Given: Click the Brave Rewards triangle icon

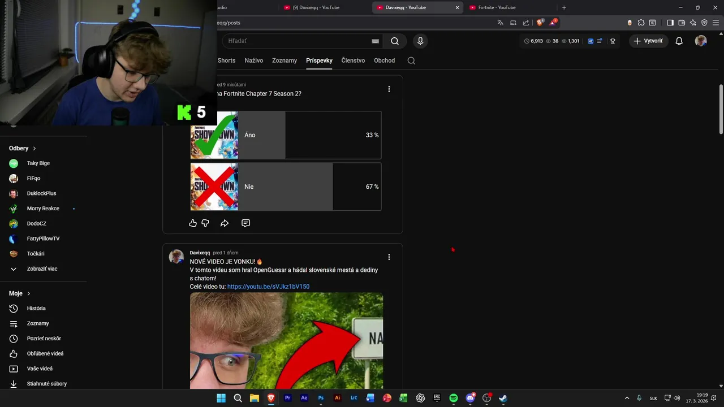Looking at the screenshot, I should pyautogui.click(x=553, y=23).
